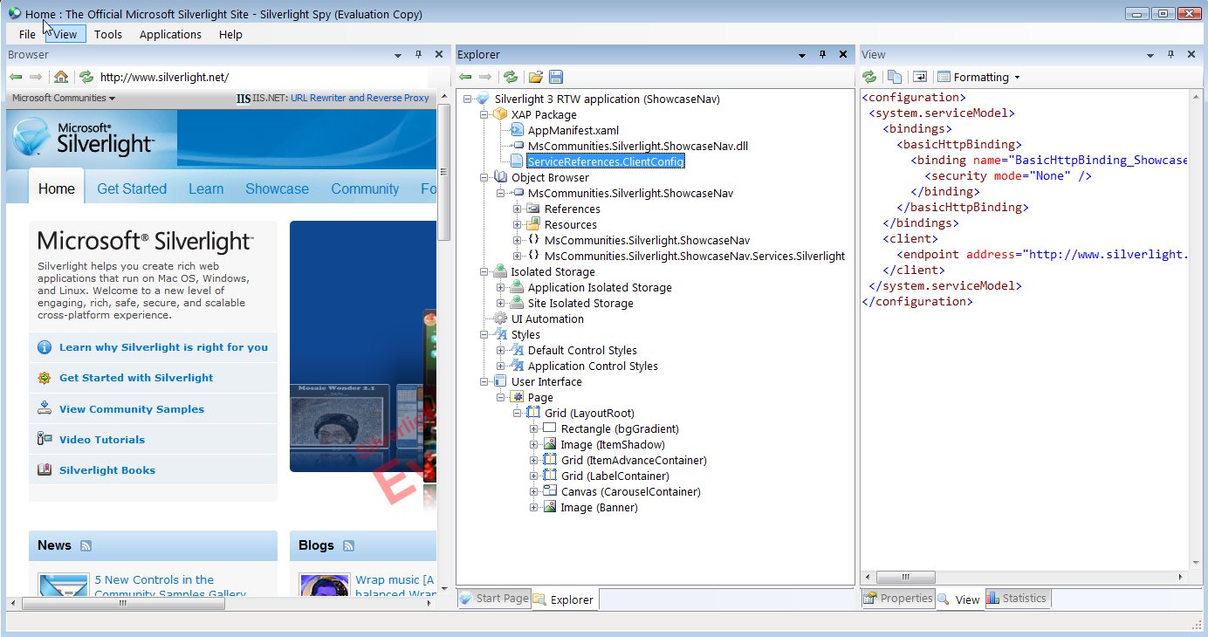Expand the References node

point(518,209)
